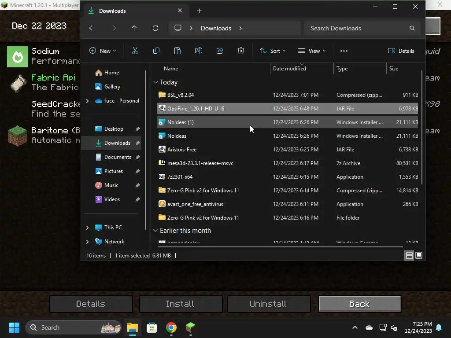Click the Install button in Minecraft
The image size is (451, 338).
pyautogui.click(x=180, y=304)
